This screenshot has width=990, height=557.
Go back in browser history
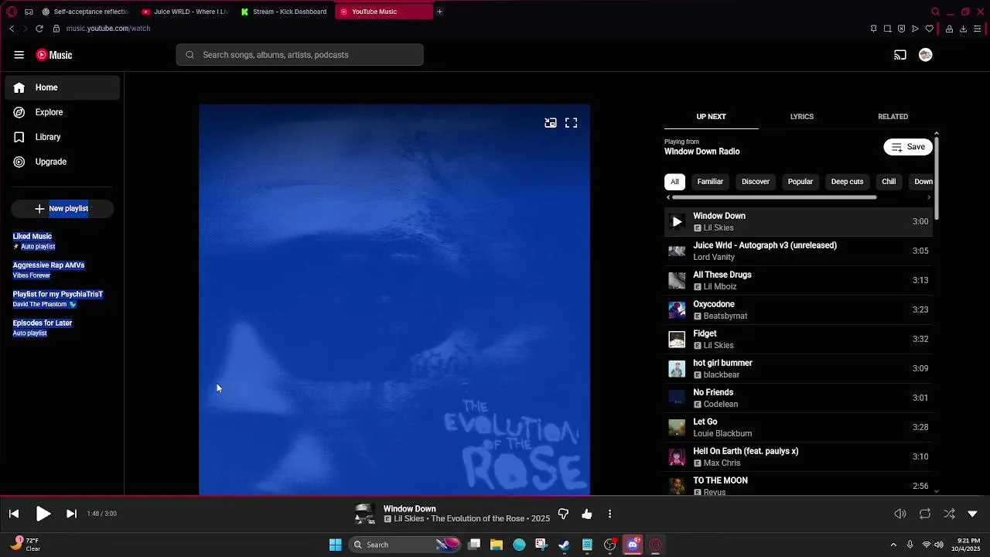[x=12, y=29]
